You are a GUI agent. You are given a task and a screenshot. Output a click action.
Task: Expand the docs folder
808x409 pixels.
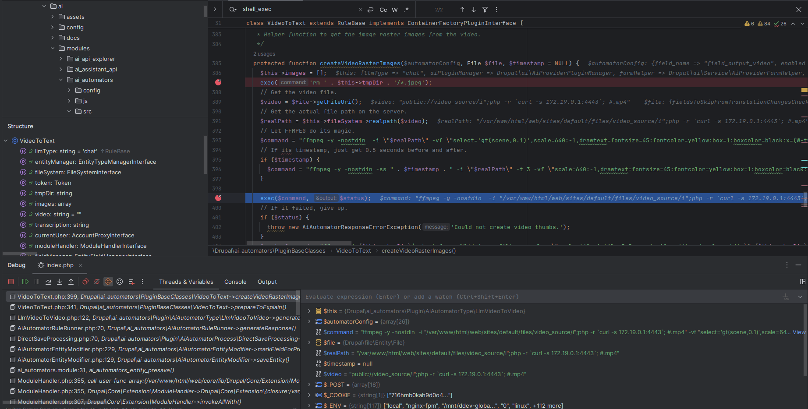pos(53,38)
